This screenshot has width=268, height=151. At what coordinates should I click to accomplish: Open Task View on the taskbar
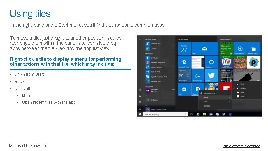[x=192, y=114]
